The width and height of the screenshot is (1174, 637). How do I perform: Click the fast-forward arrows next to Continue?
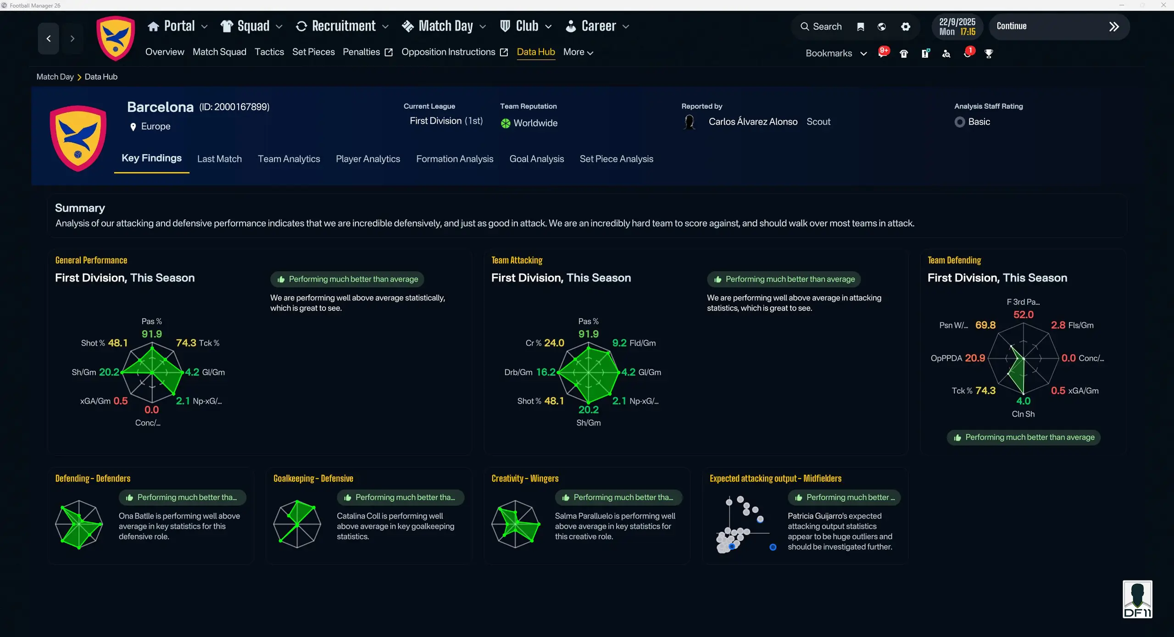tap(1115, 26)
